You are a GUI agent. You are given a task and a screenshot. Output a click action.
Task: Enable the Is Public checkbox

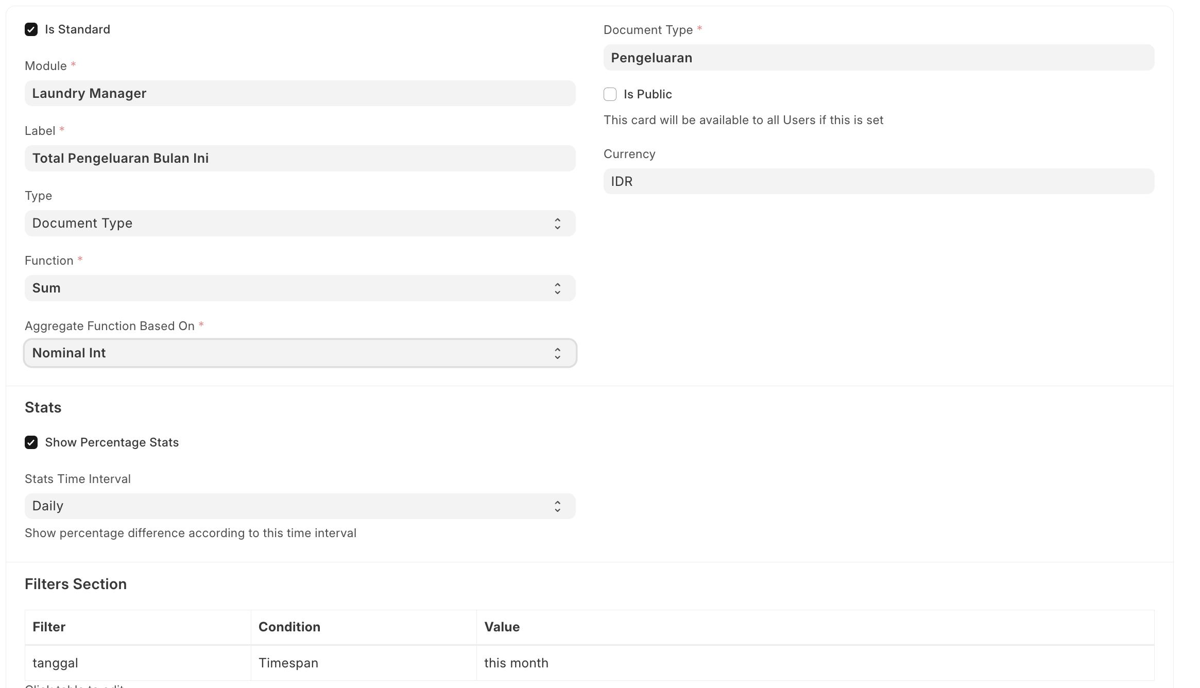(610, 94)
